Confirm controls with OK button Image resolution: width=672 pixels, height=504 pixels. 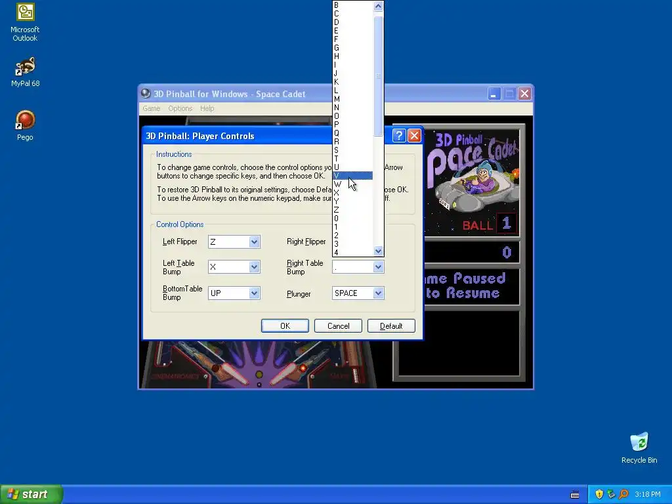tap(285, 325)
